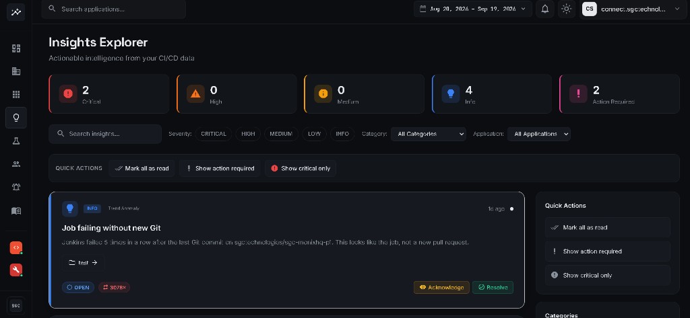The width and height of the screenshot is (690, 318).
Task: Click the 3078× recurrence badge
Action: (x=114, y=288)
